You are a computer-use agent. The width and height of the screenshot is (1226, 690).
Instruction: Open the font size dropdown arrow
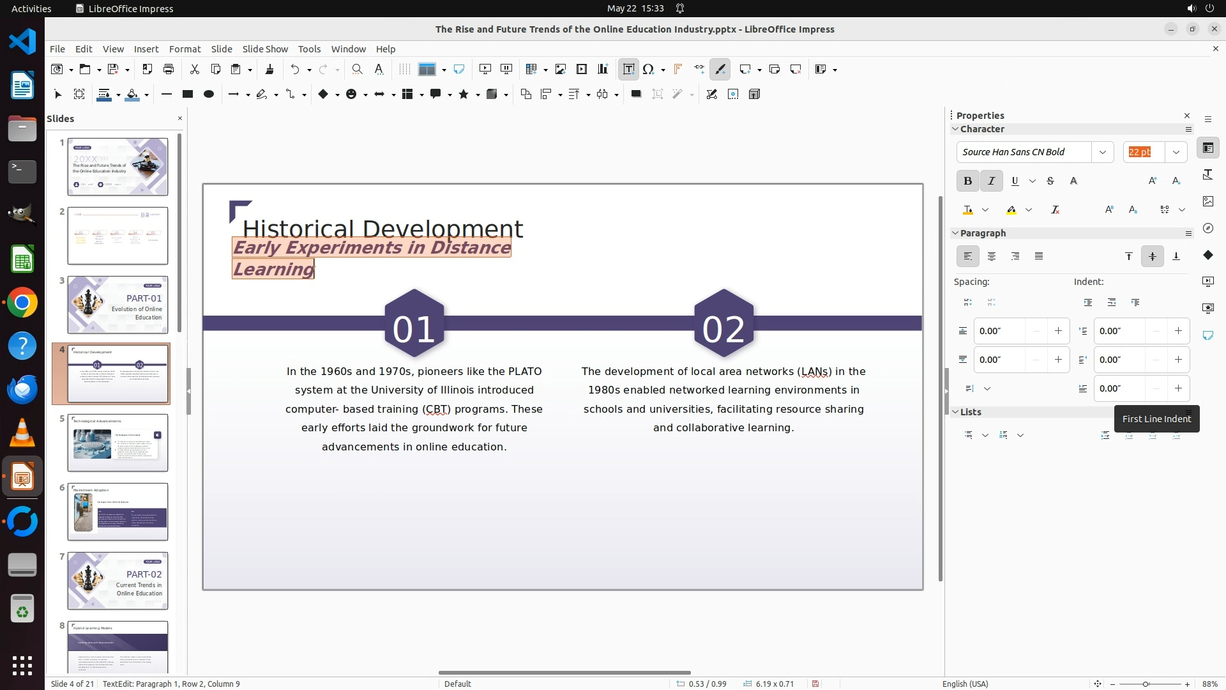point(1176,152)
